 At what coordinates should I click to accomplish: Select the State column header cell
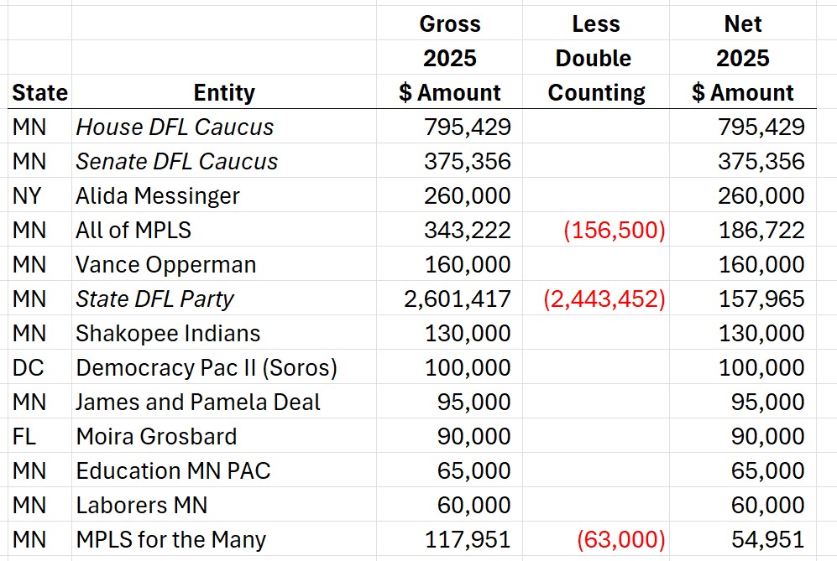coord(39,92)
